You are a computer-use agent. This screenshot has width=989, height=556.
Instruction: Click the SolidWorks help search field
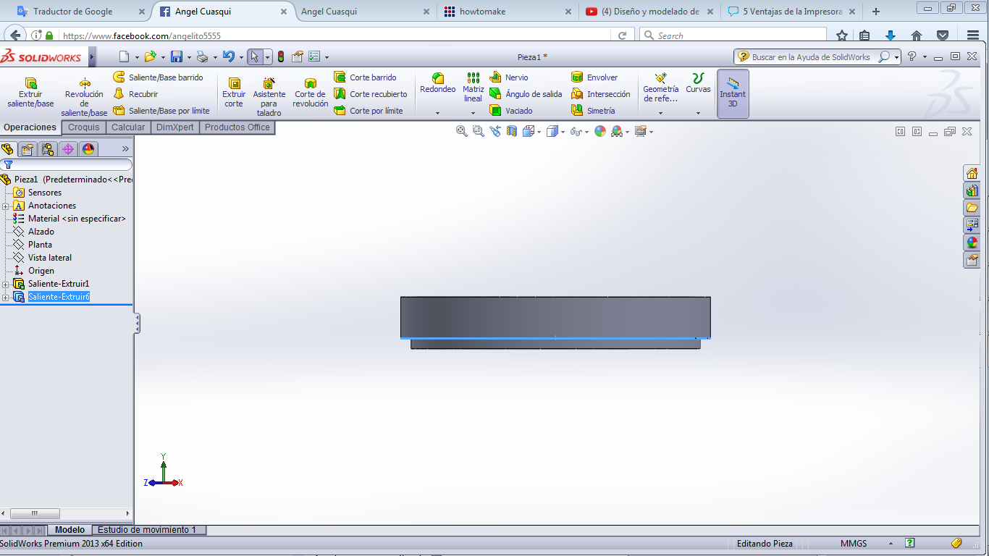(x=811, y=56)
